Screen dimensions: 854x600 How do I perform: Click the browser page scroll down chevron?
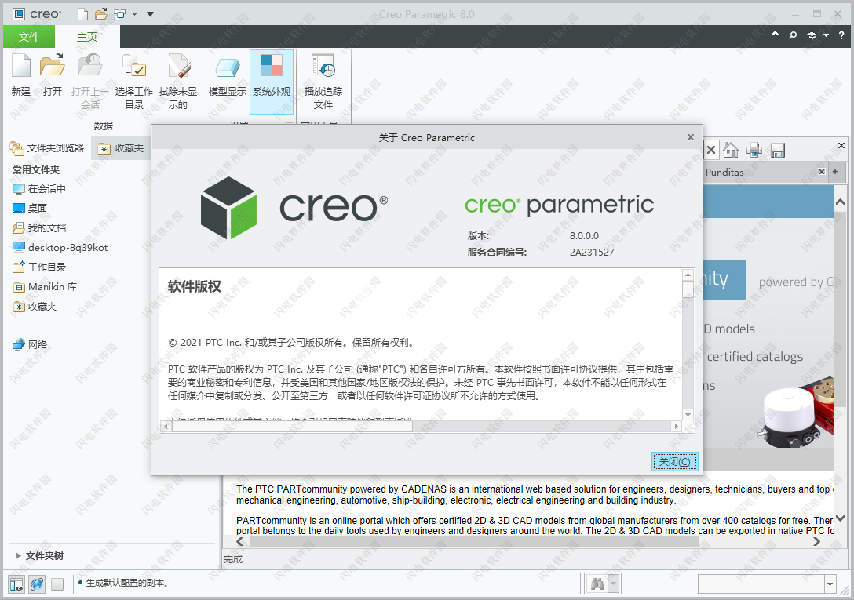pos(841,518)
